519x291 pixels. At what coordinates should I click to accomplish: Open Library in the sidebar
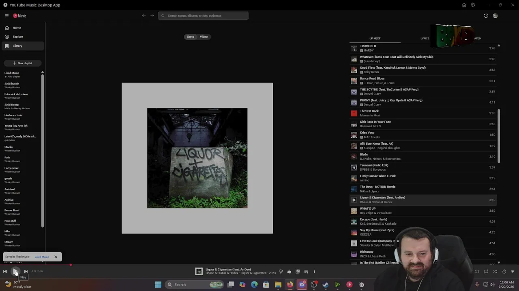tap(22, 46)
